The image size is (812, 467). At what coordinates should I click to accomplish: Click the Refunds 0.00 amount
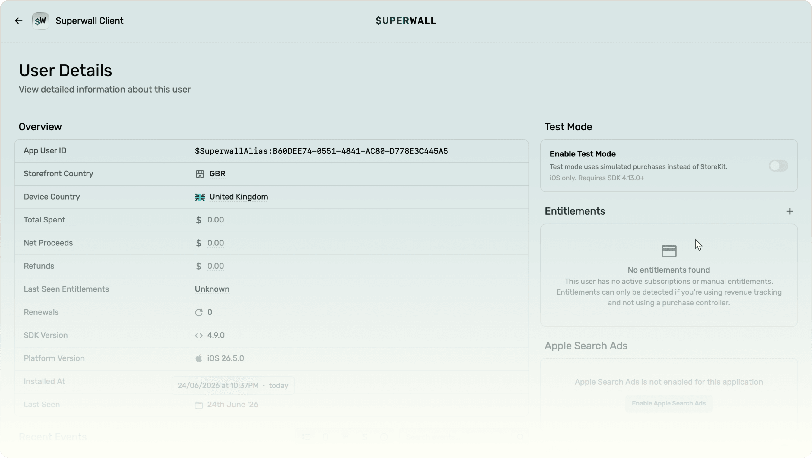click(215, 266)
